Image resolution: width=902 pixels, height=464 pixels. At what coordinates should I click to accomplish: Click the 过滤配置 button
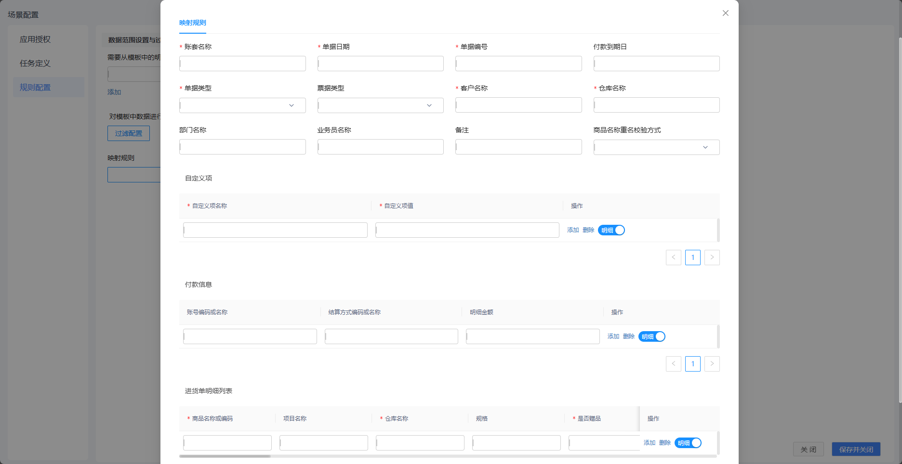(129, 133)
